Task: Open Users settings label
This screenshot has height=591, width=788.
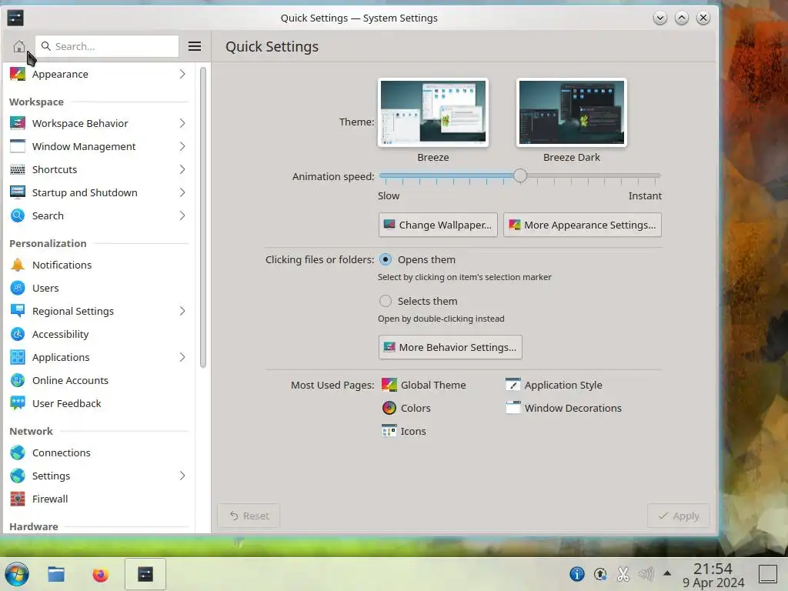Action: (x=45, y=288)
